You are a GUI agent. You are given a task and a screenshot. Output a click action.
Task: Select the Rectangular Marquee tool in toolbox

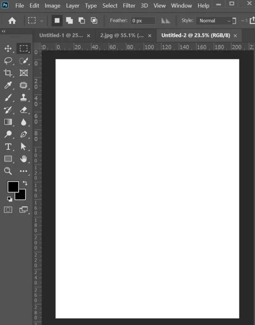[23, 48]
